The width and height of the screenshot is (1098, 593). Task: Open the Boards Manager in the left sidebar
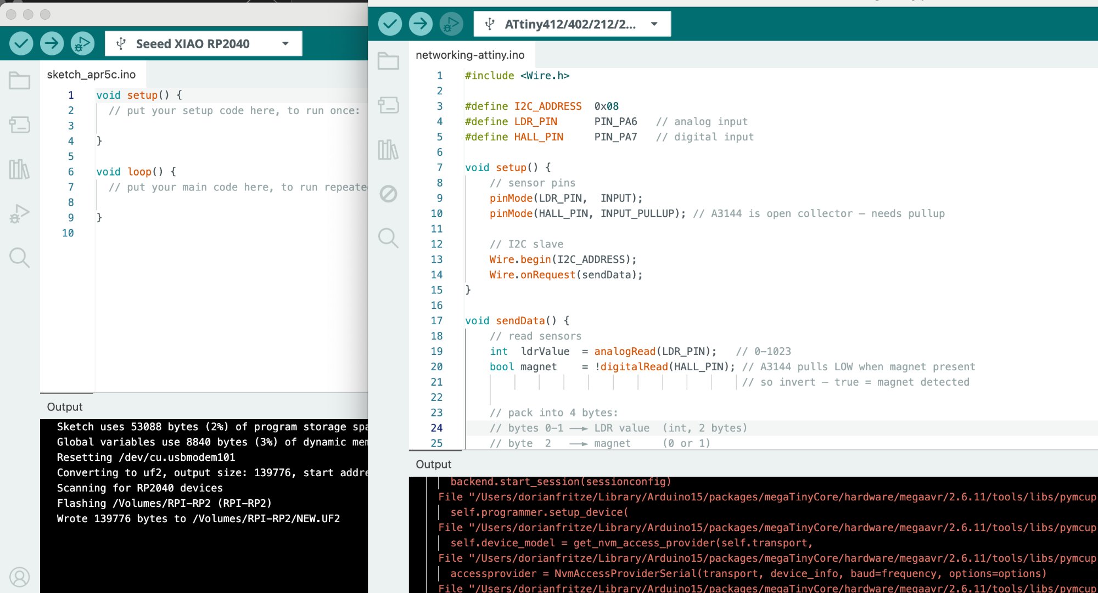tap(19, 125)
